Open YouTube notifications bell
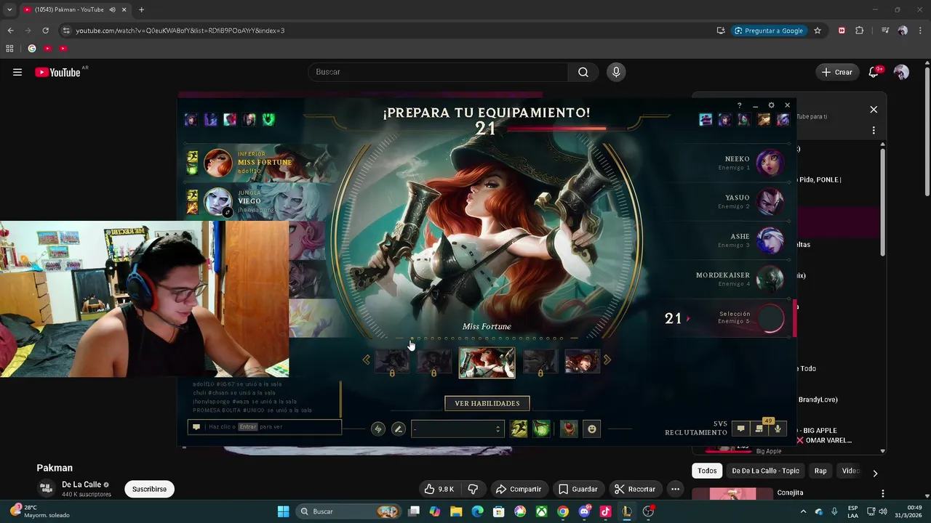The height and width of the screenshot is (523, 931). click(x=874, y=72)
